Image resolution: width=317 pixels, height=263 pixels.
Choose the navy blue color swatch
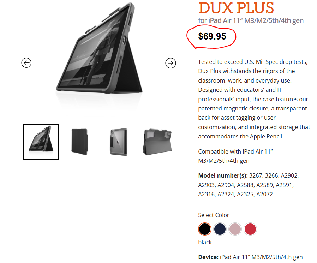tap(220, 229)
